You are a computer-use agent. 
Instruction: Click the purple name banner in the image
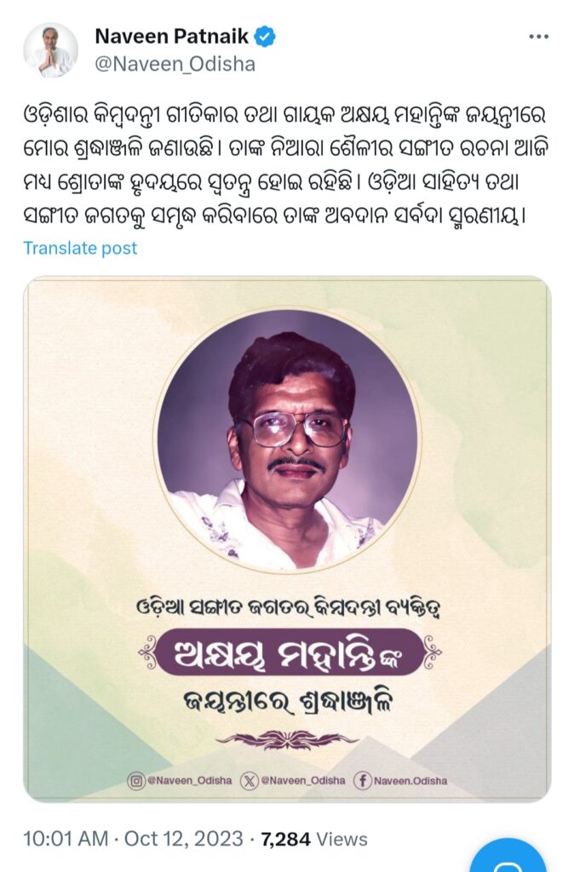(x=287, y=653)
